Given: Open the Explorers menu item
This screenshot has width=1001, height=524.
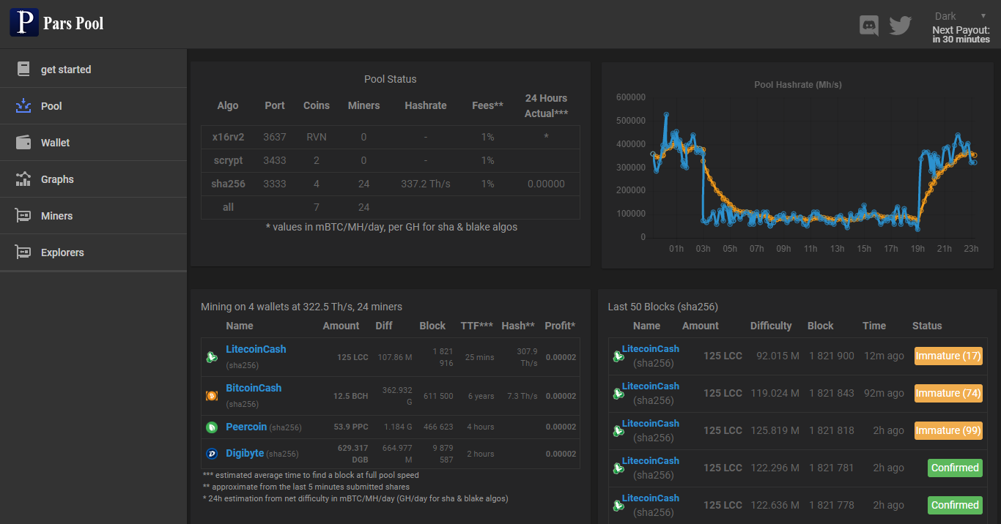Looking at the screenshot, I should 93,252.
